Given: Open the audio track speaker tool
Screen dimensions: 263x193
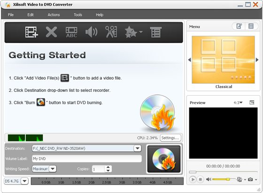Looking at the screenshot, I should point(92,32).
